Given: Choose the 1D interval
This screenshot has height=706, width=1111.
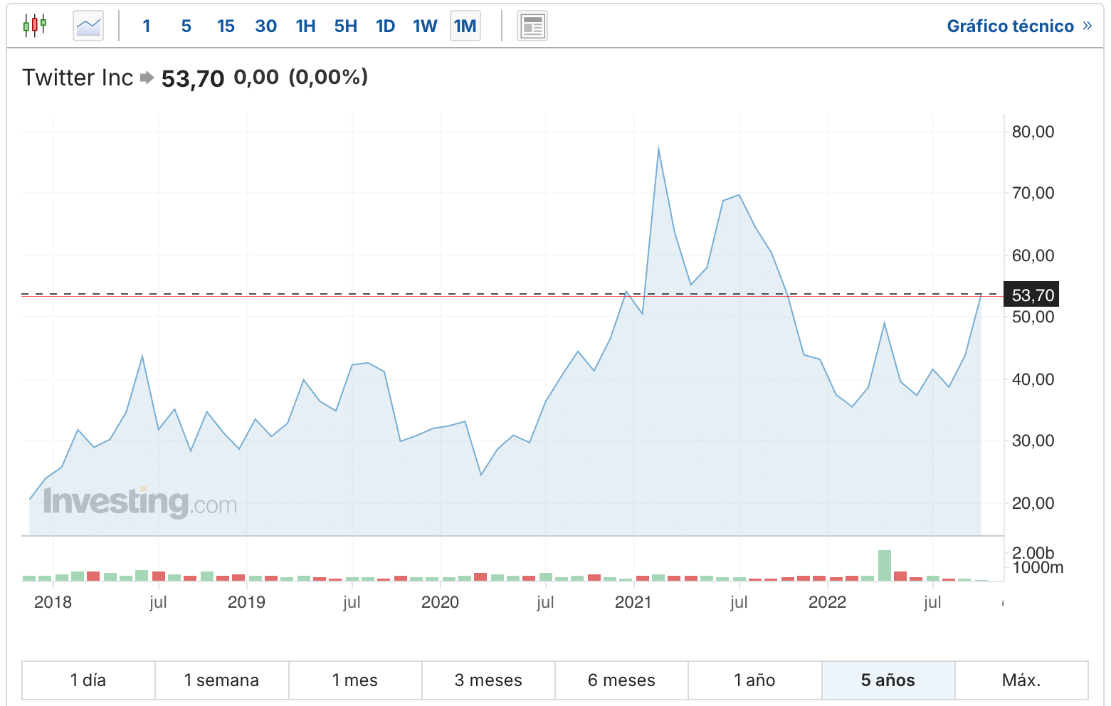Looking at the screenshot, I should [386, 26].
